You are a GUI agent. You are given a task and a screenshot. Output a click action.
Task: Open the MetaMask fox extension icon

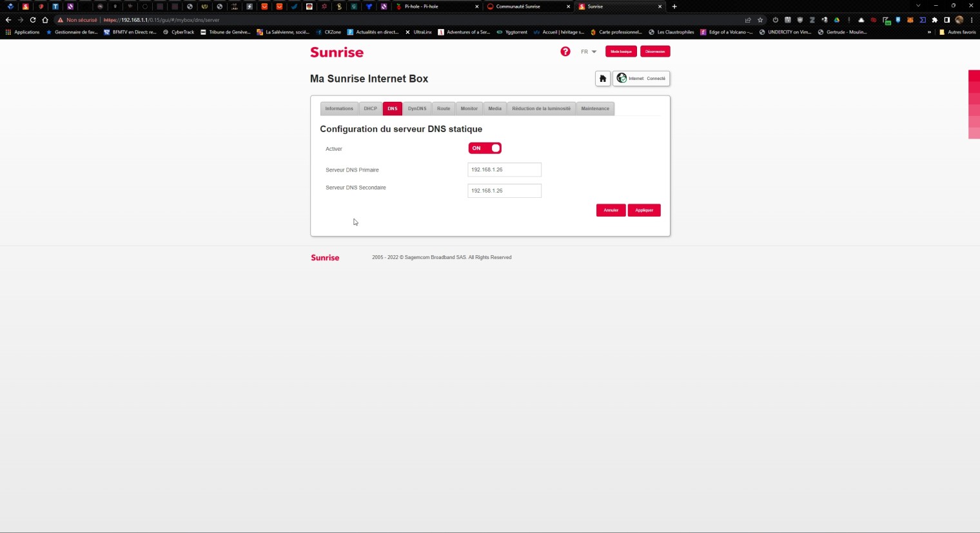tap(910, 20)
